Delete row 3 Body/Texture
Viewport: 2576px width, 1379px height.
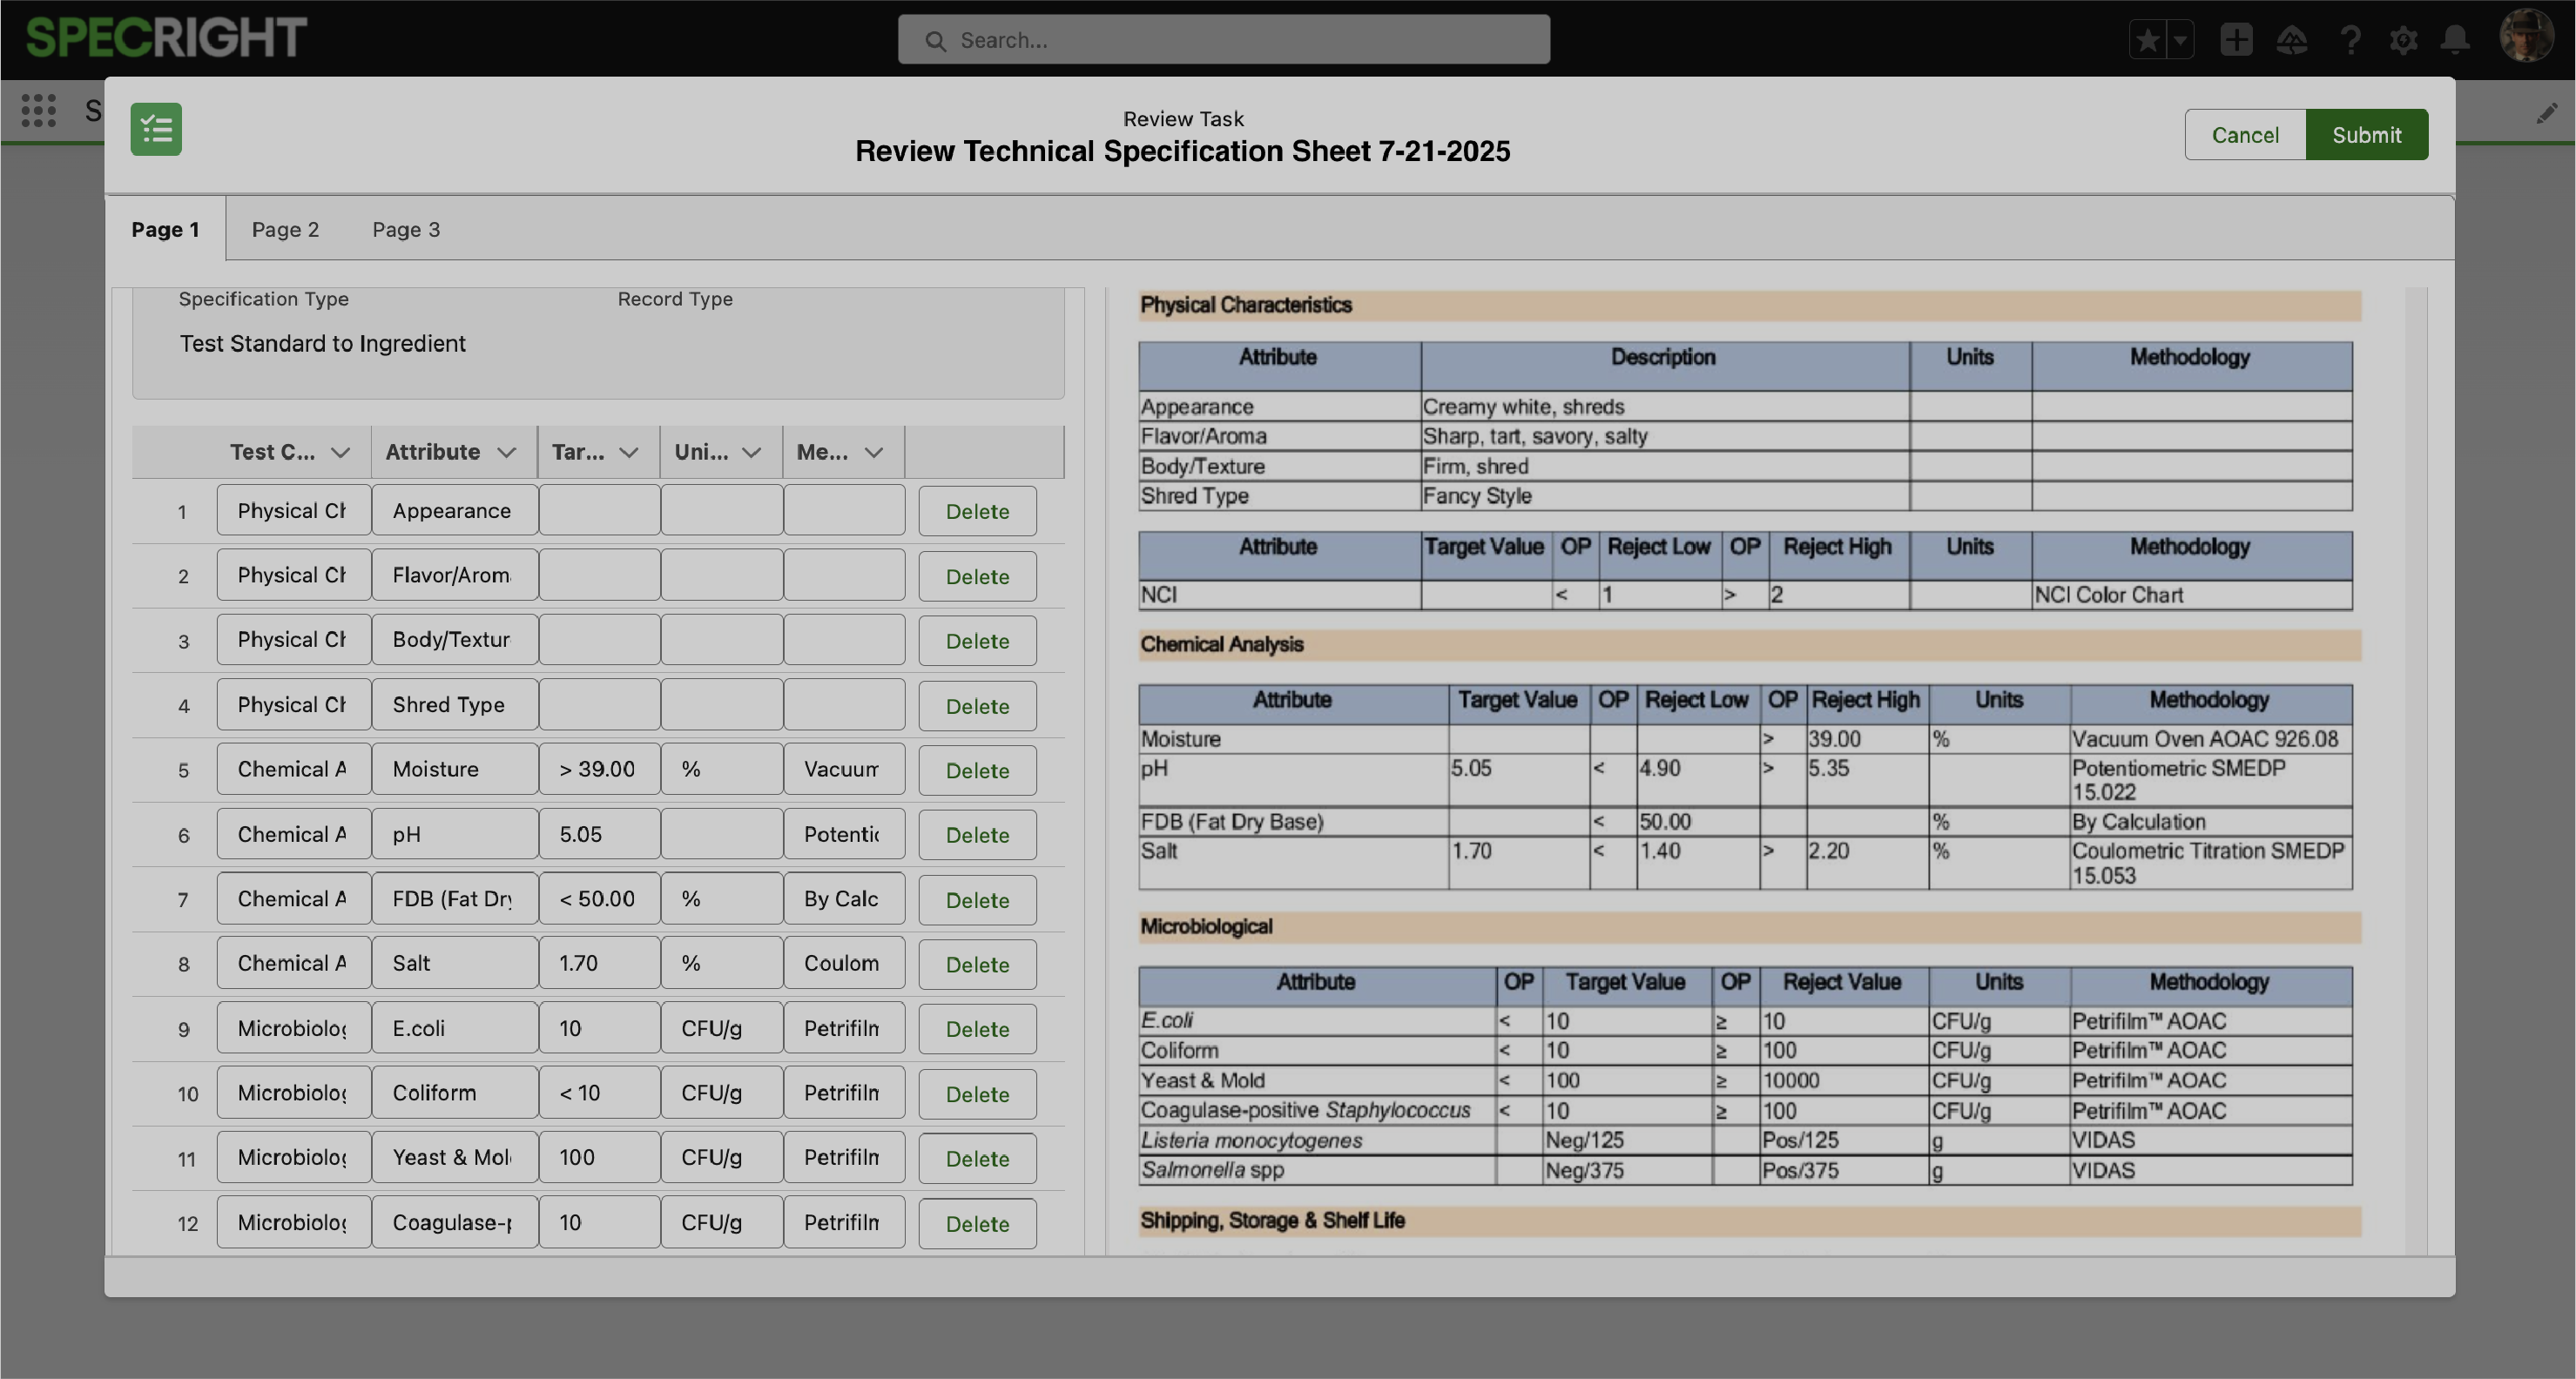(x=977, y=641)
